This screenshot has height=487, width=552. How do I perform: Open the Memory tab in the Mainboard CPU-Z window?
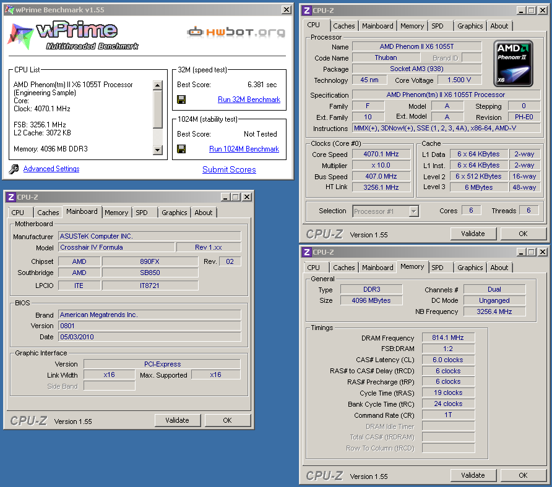click(116, 213)
